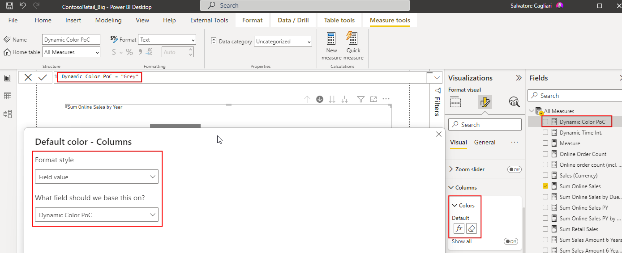The width and height of the screenshot is (622, 253).
Task: Click the Fields pane Search box
Action: click(575, 96)
